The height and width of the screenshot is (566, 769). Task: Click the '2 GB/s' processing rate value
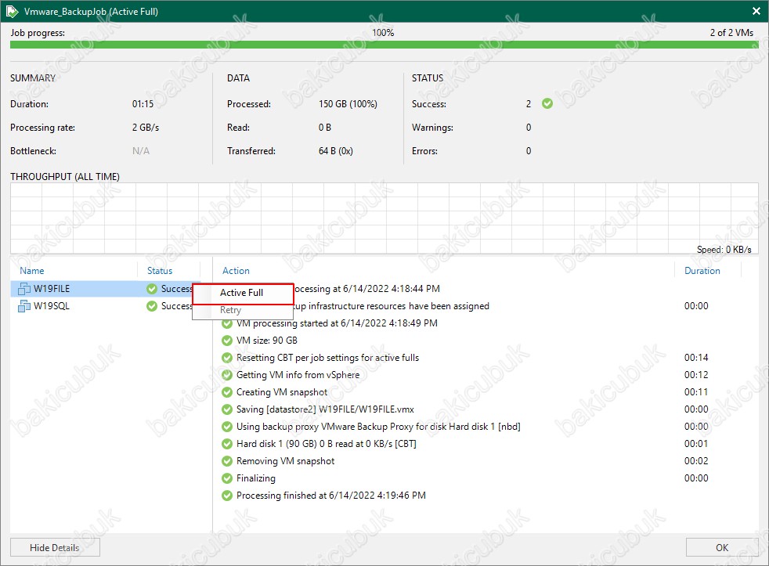pyautogui.click(x=146, y=128)
